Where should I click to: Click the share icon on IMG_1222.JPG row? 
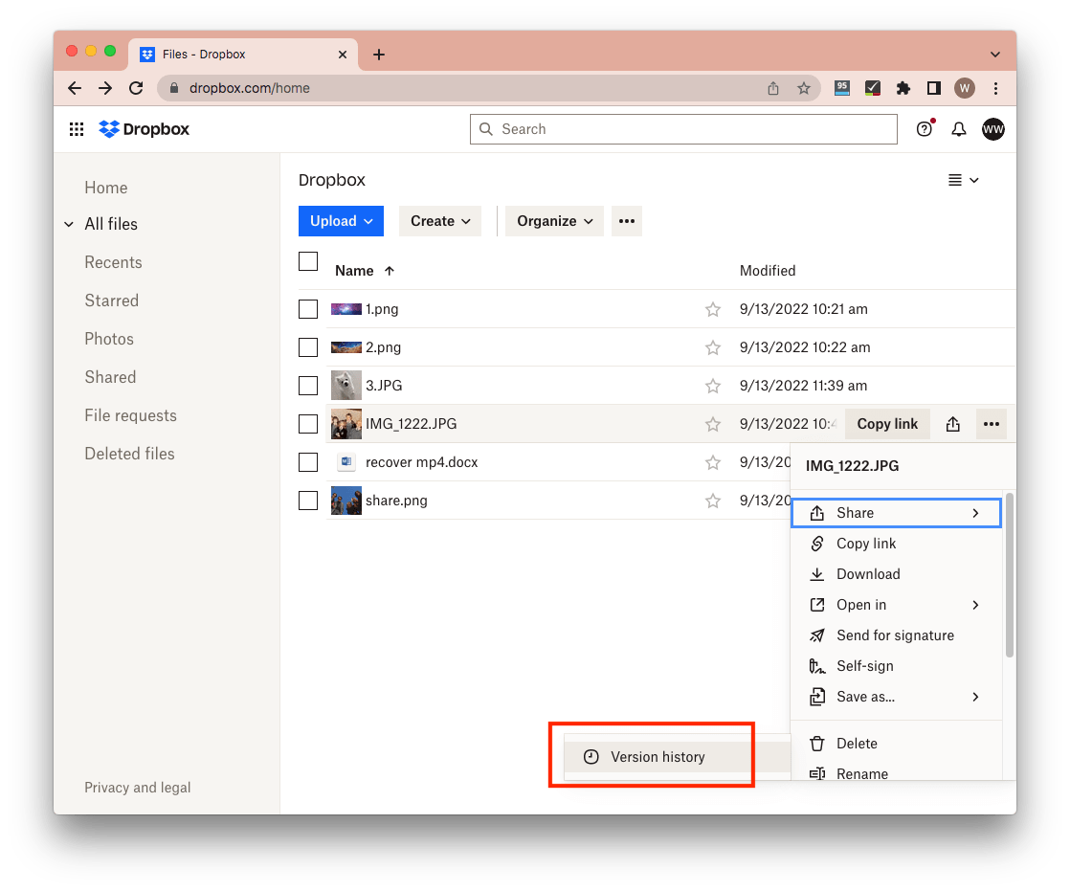click(952, 424)
